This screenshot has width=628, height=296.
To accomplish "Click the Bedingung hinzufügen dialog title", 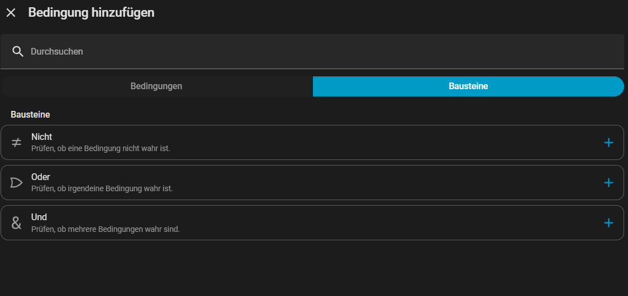I will point(91,13).
